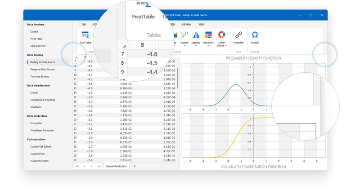Select the Probability Density Function chart title

tap(253, 58)
